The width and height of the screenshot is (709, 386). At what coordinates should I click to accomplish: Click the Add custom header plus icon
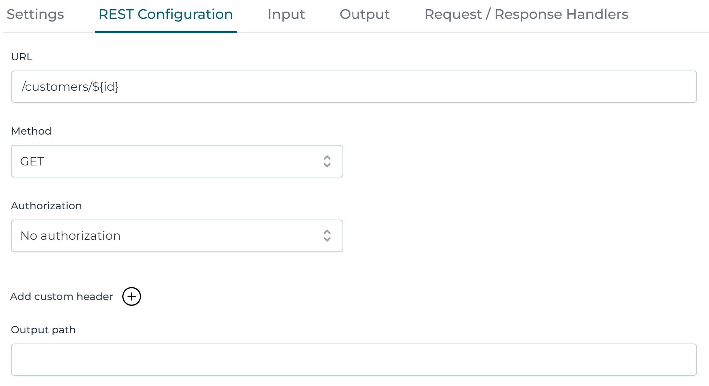pos(132,297)
